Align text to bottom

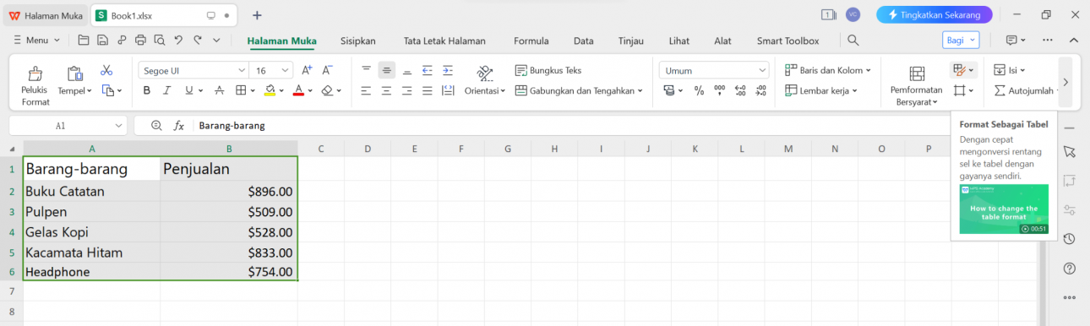[407, 70]
